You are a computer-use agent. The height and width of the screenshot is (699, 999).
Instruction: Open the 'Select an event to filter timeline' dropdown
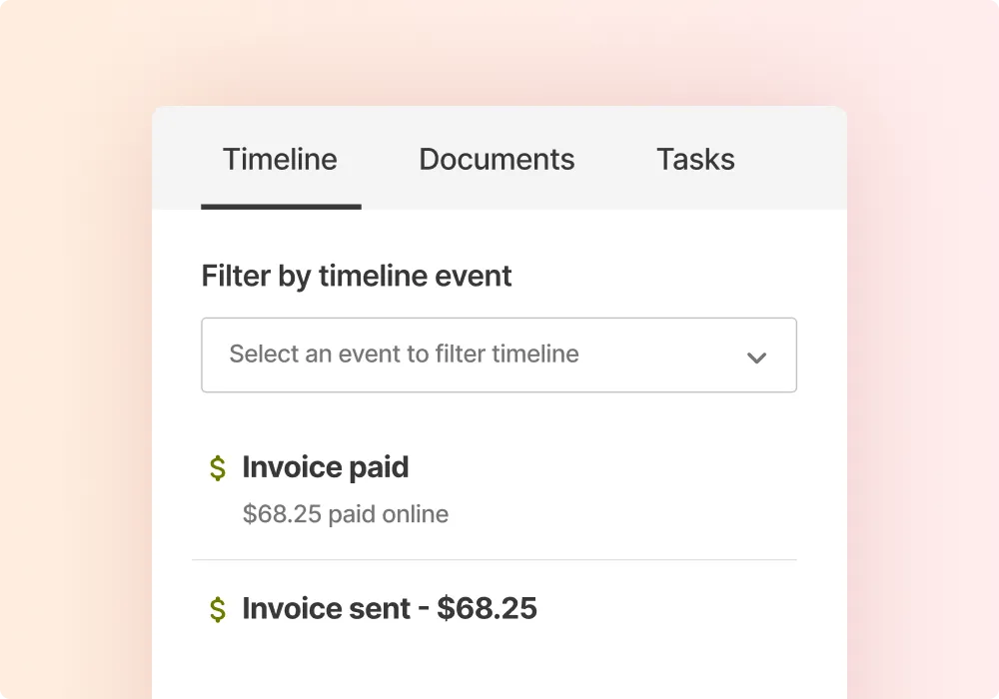point(498,355)
